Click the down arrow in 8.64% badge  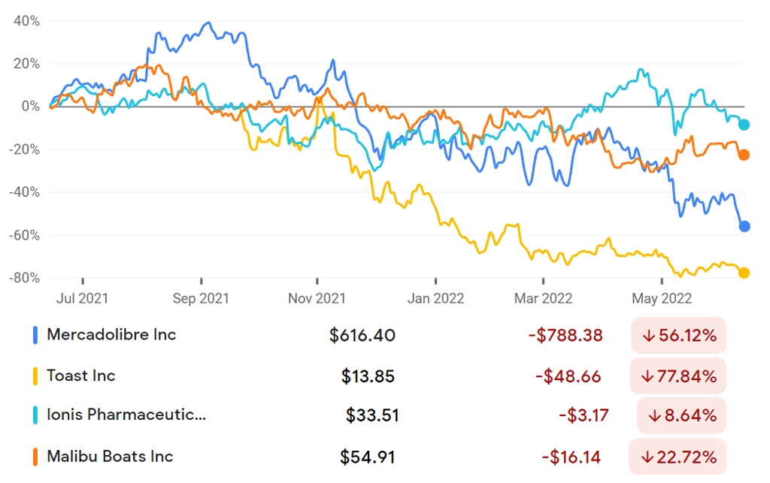click(x=654, y=416)
